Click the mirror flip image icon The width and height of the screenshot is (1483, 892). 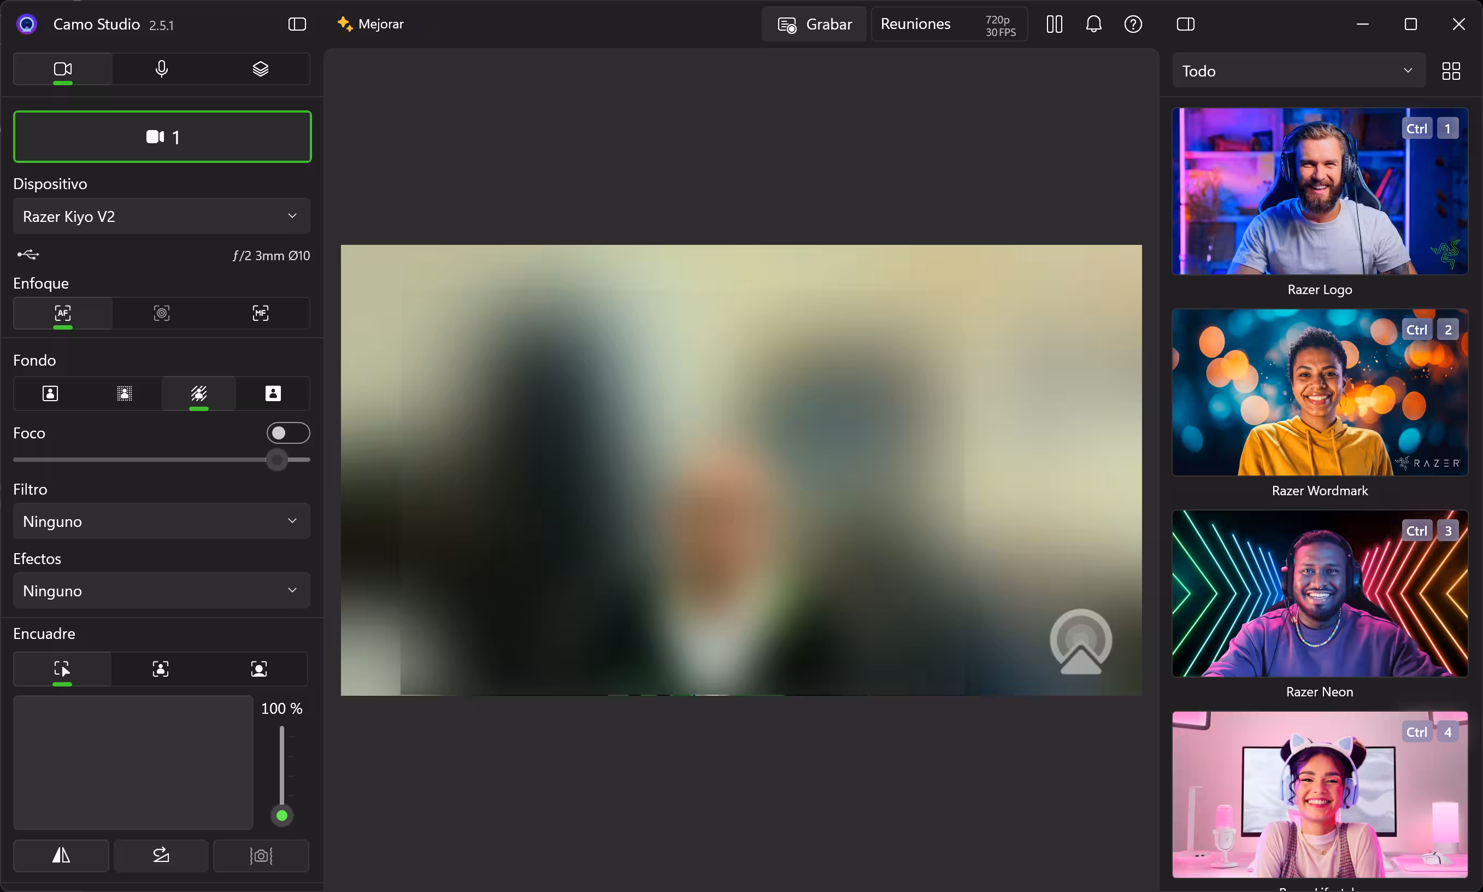coord(61,855)
